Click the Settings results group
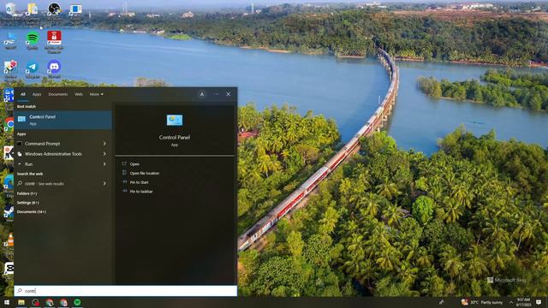 tap(28, 203)
